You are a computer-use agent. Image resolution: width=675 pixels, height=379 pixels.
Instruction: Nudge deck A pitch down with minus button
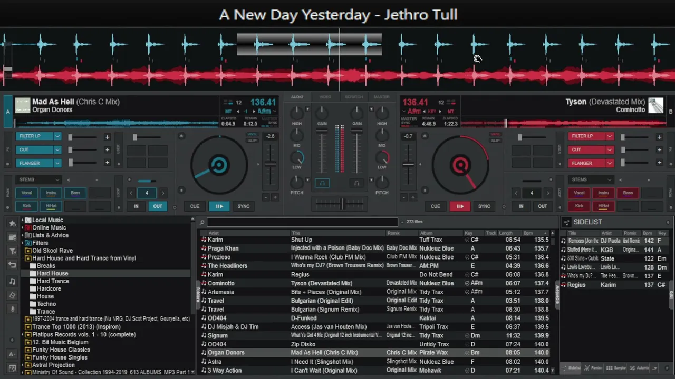tap(266, 197)
